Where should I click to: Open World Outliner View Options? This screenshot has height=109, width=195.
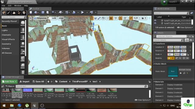[x=185, y=28]
